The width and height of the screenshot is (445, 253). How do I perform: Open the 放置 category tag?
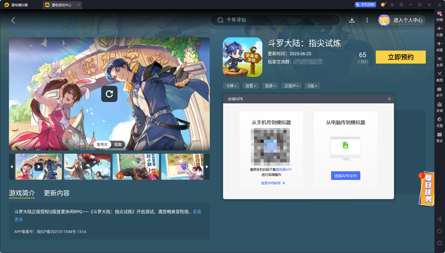[251, 86]
